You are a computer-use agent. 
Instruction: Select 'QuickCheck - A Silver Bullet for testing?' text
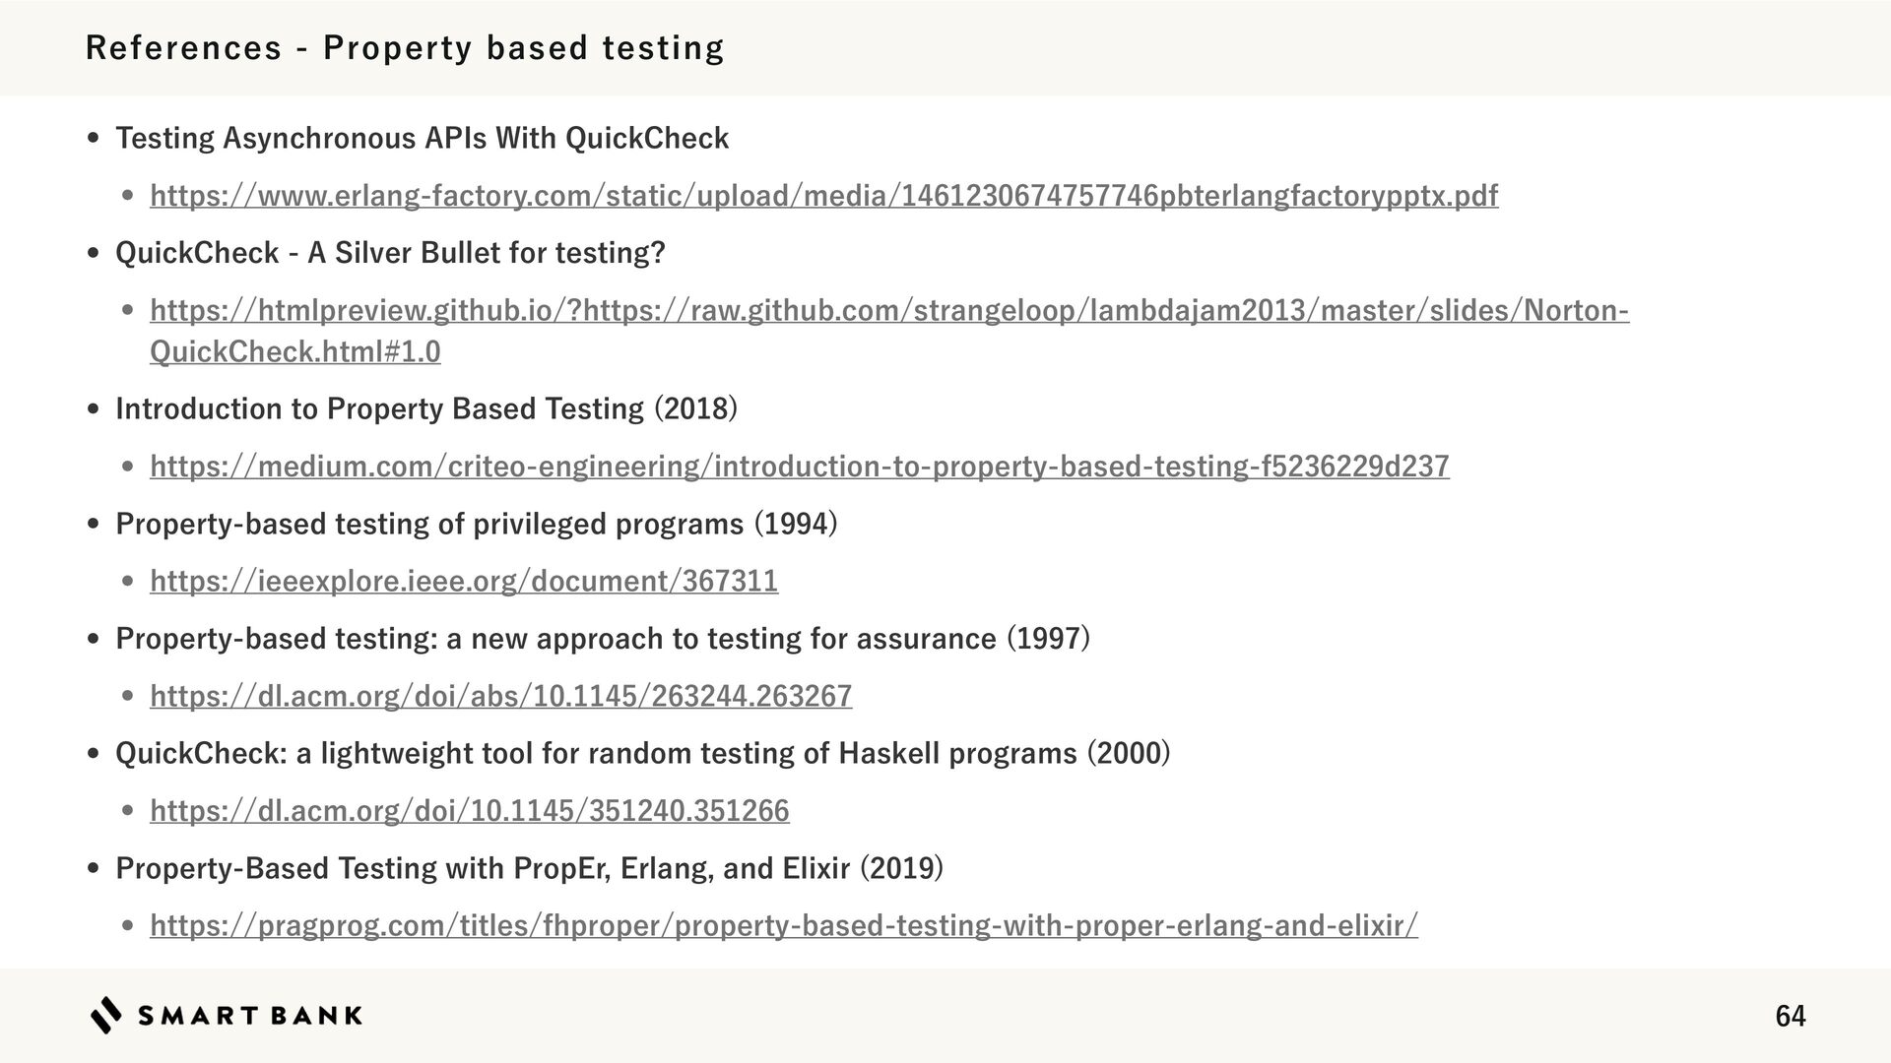[390, 253]
